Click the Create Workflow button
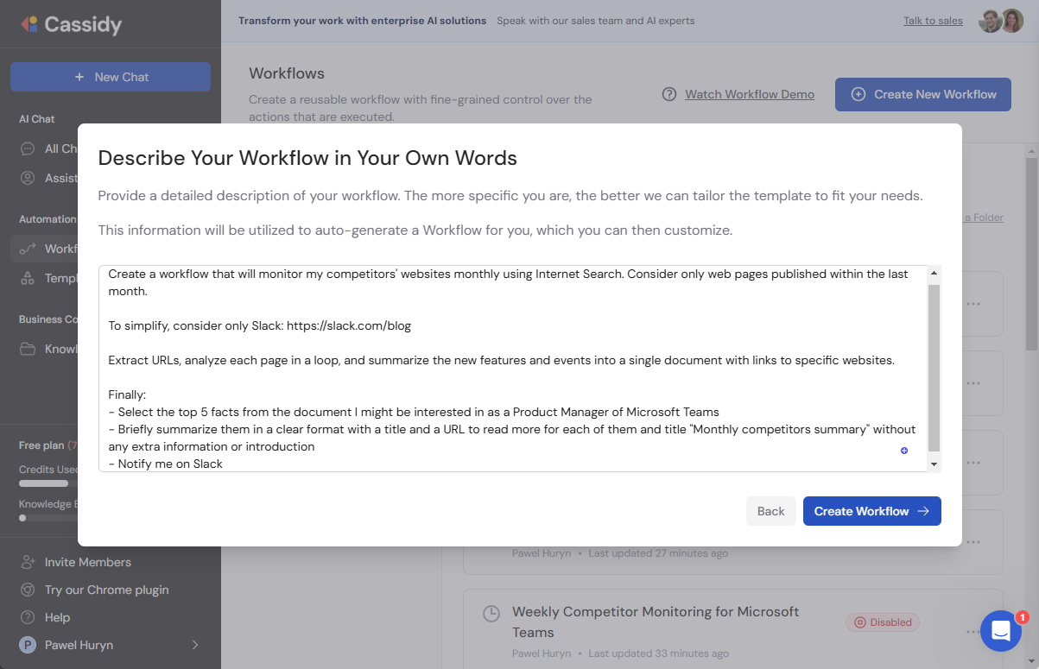 [871, 511]
